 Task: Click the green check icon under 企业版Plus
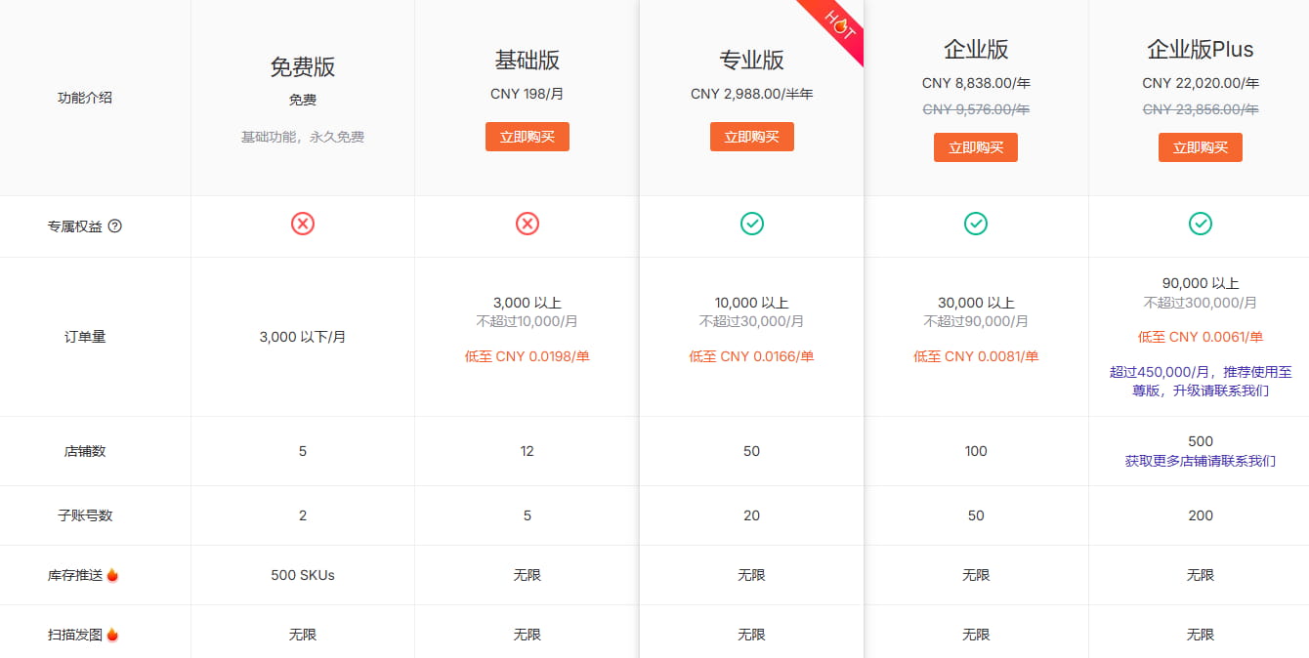(1200, 224)
